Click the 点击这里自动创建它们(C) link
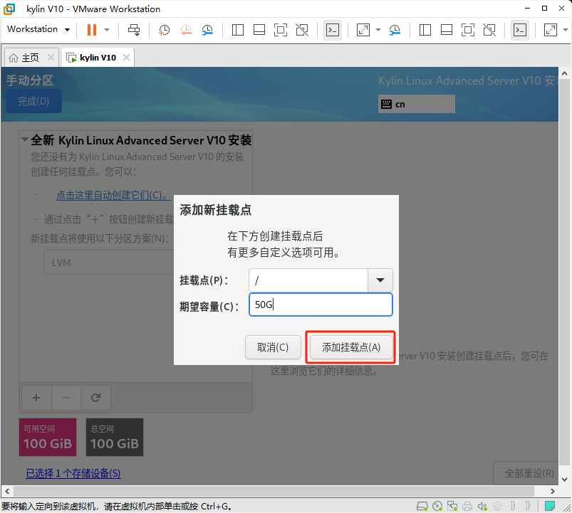The width and height of the screenshot is (572, 513). coord(113,195)
